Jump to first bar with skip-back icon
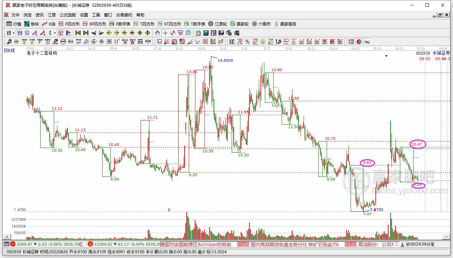The height and width of the screenshot is (258, 453). click(x=78, y=33)
